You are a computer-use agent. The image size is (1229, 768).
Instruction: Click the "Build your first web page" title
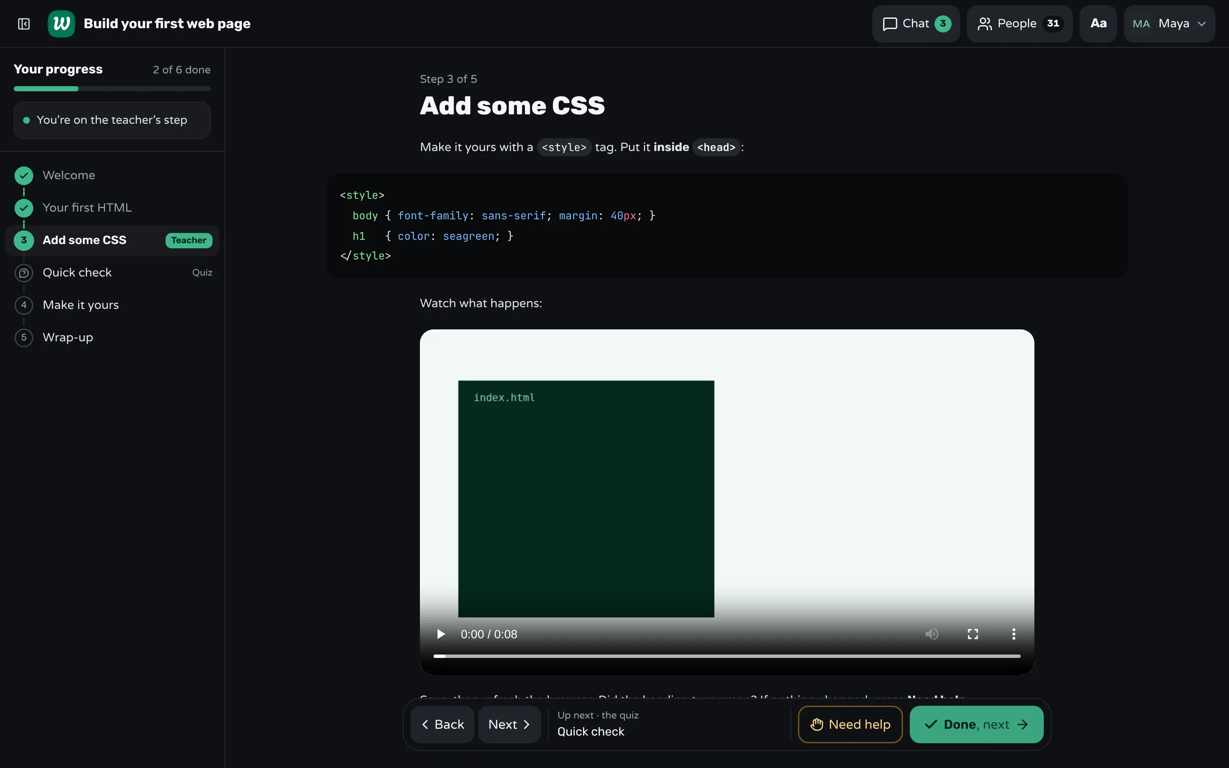(x=167, y=24)
